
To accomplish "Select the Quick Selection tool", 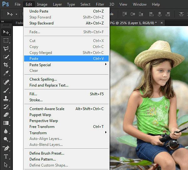I will tap(6, 57).
